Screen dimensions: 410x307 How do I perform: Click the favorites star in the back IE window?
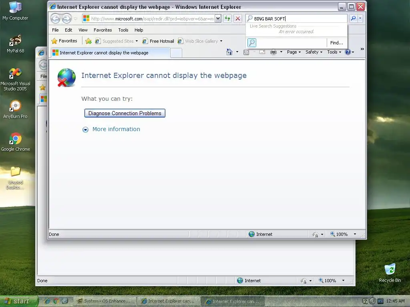pyautogui.click(x=42, y=88)
